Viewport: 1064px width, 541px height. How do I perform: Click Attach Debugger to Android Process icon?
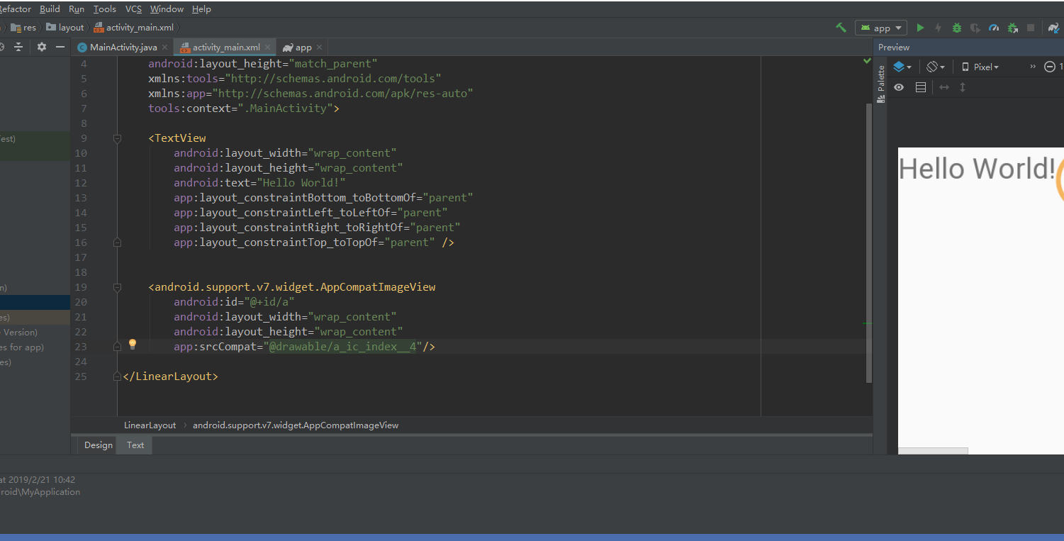pyautogui.click(x=1012, y=28)
